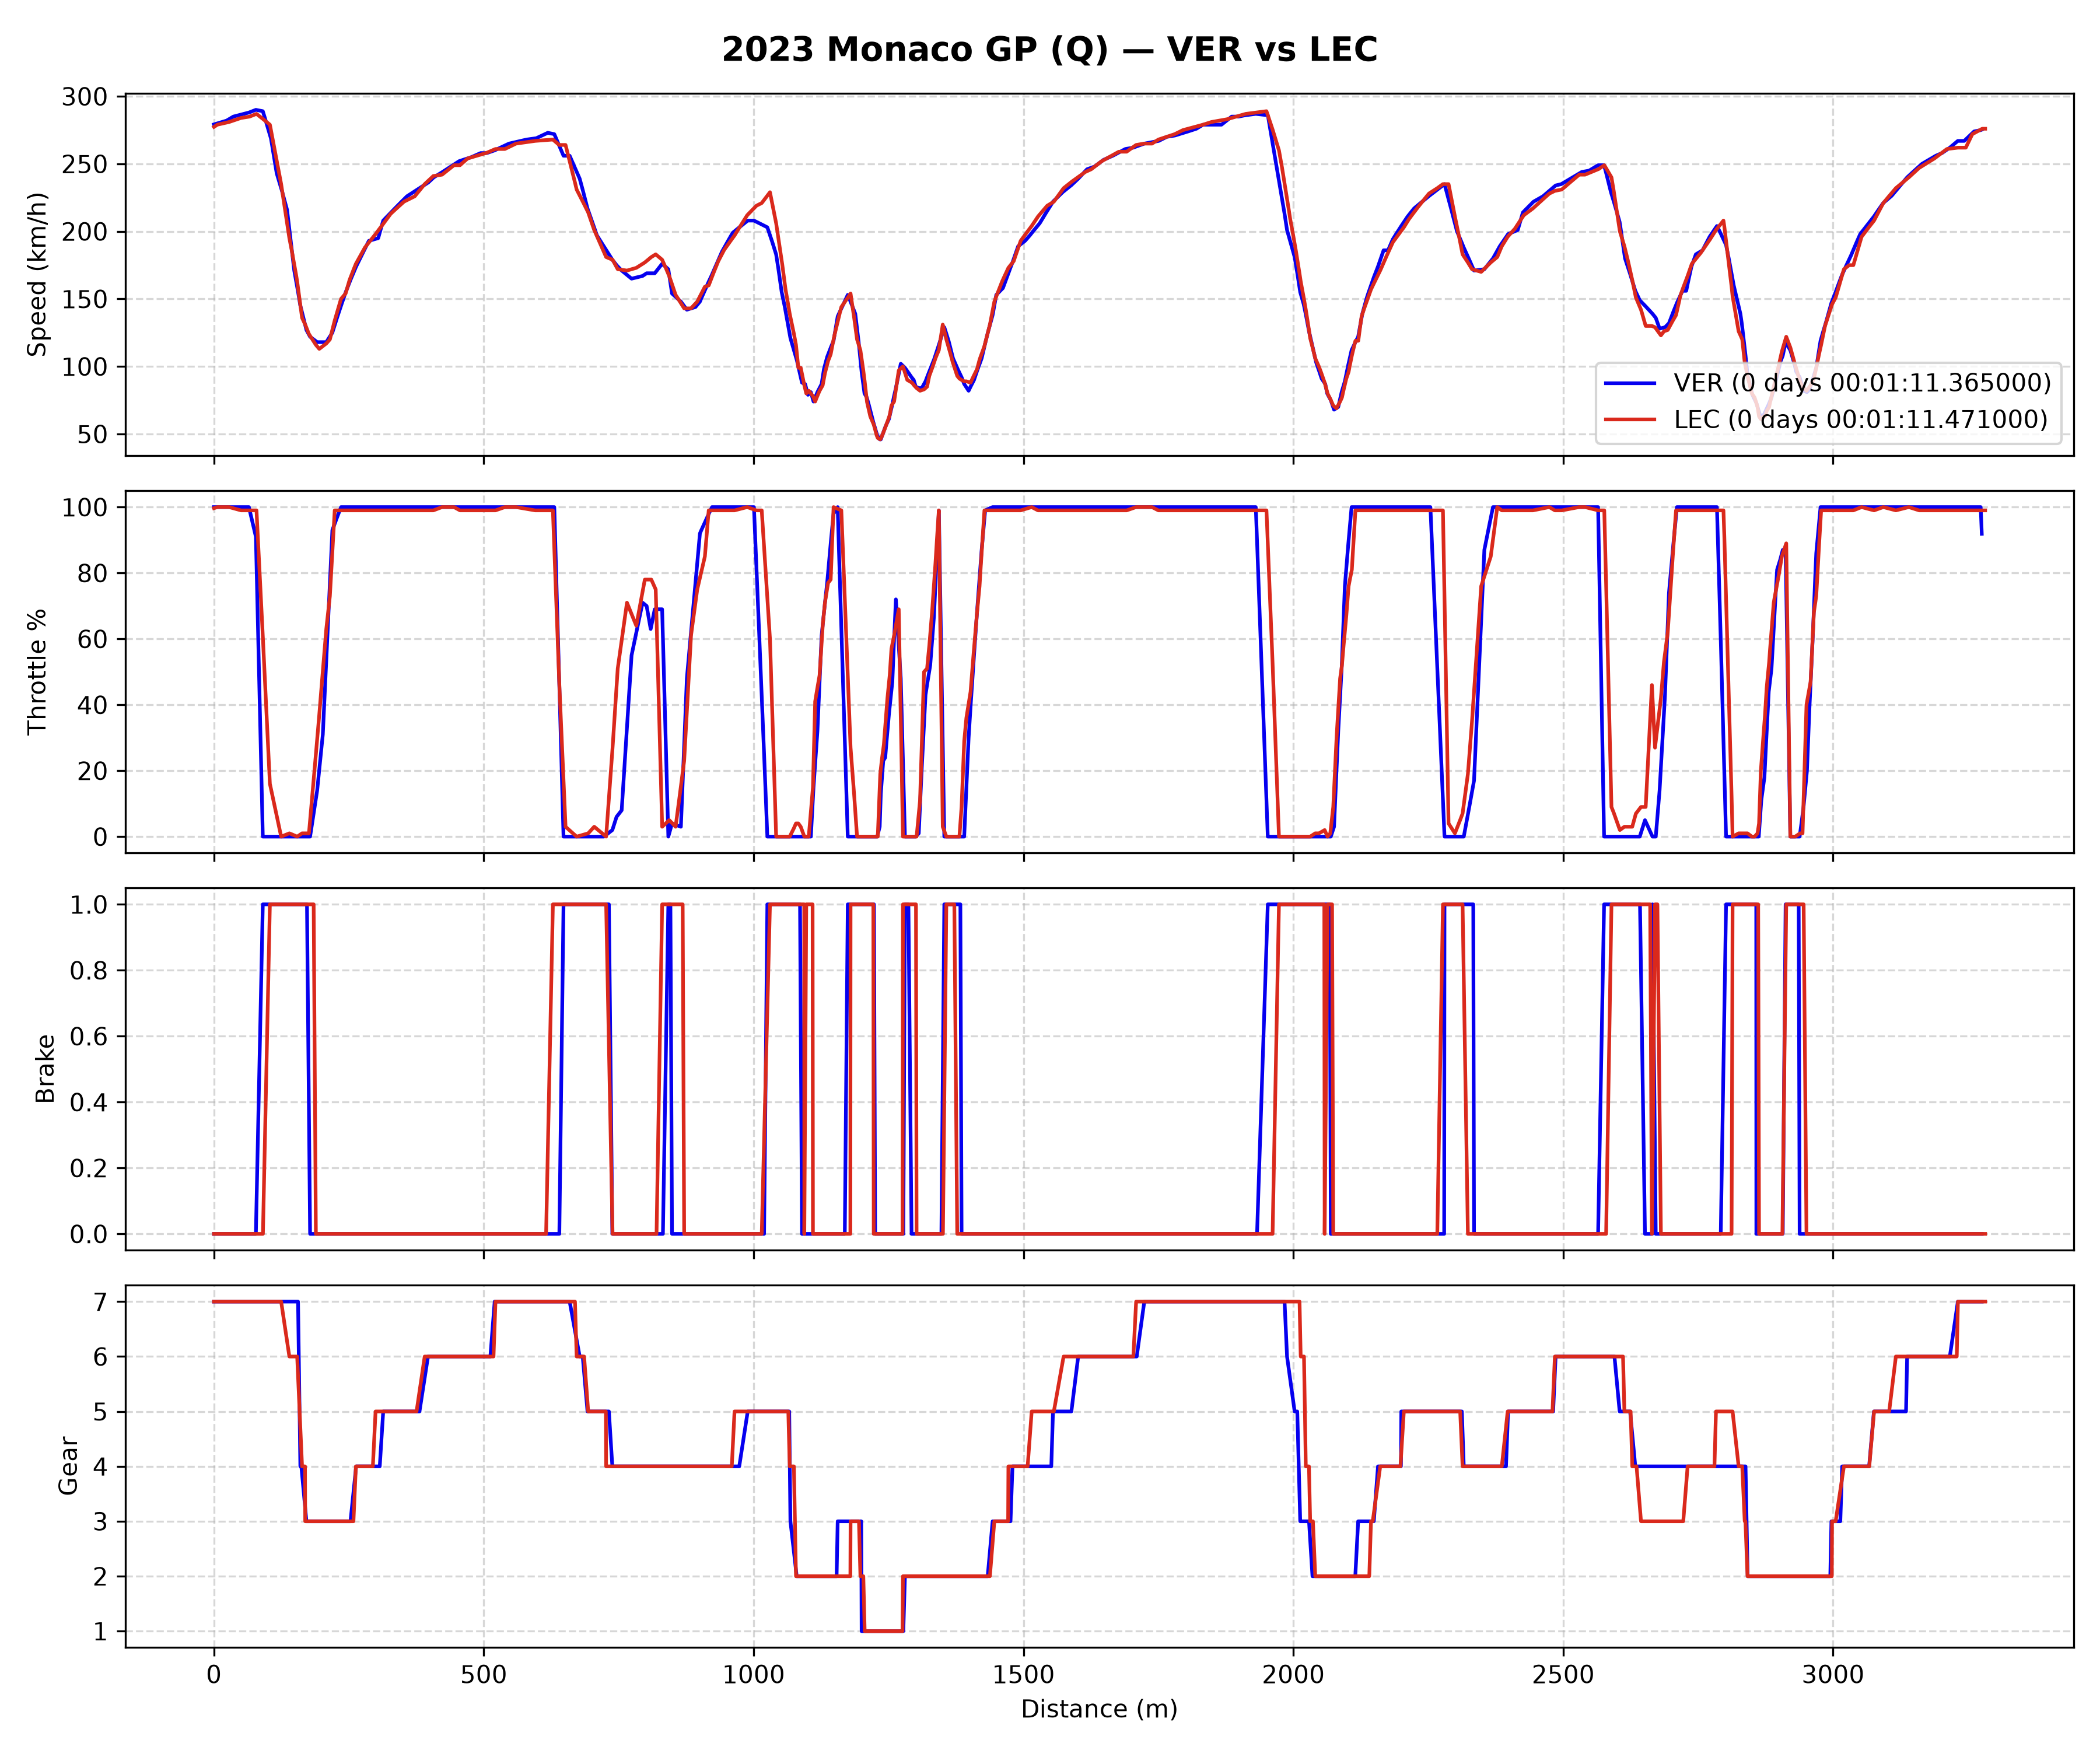Click the 0.8 tick on Brake axis

click(x=89, y=971)
